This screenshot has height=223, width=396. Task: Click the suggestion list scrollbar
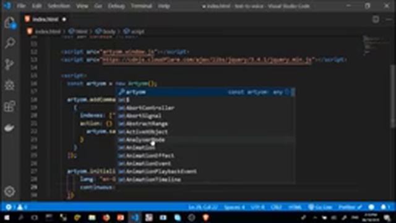click(293, 92)
